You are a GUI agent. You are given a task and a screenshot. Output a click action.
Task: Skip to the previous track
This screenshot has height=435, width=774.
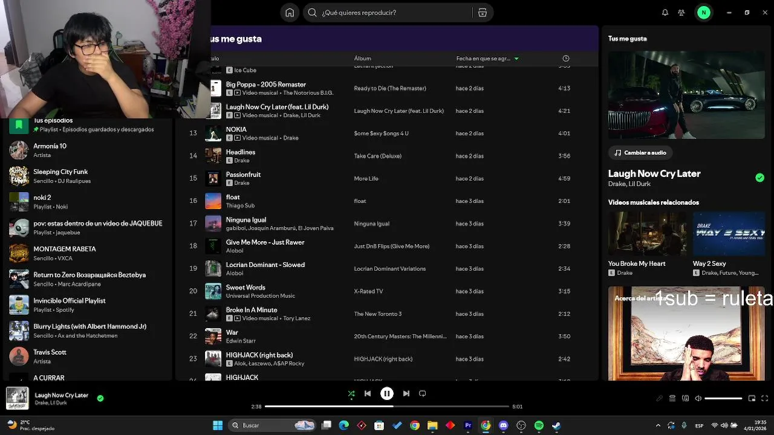point(368,393)
